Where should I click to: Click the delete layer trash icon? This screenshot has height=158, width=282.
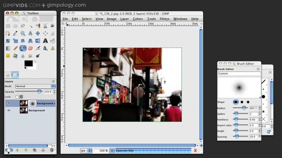pyautogui.click(x=52, y=150)
